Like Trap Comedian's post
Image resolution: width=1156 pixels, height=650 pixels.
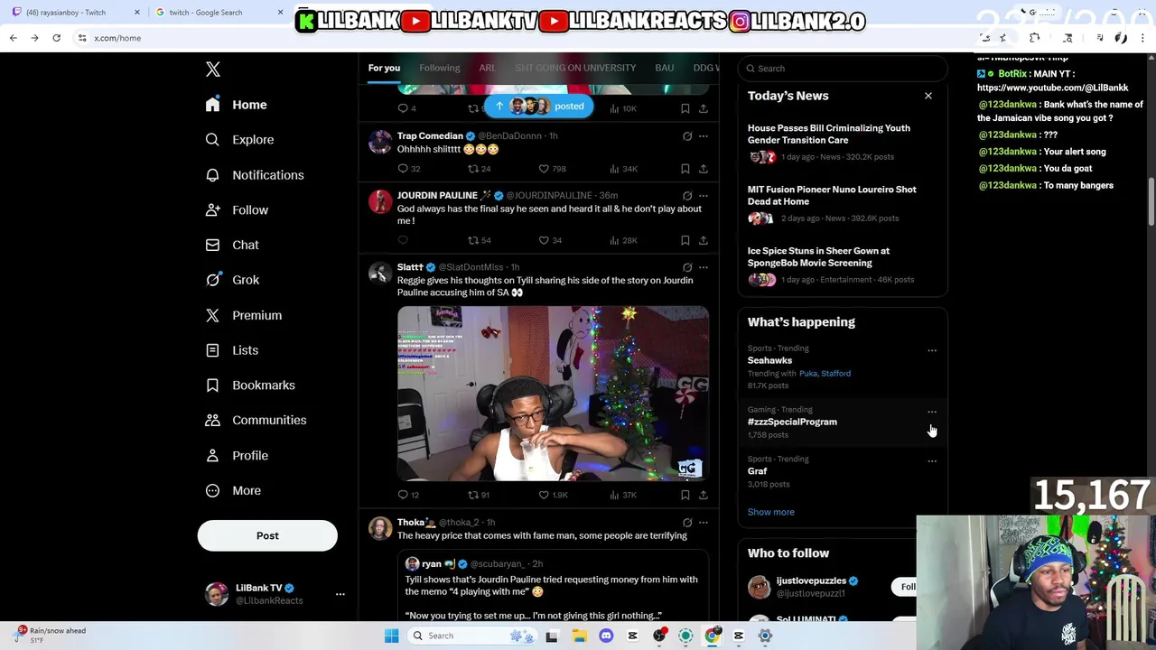(544, 169)
